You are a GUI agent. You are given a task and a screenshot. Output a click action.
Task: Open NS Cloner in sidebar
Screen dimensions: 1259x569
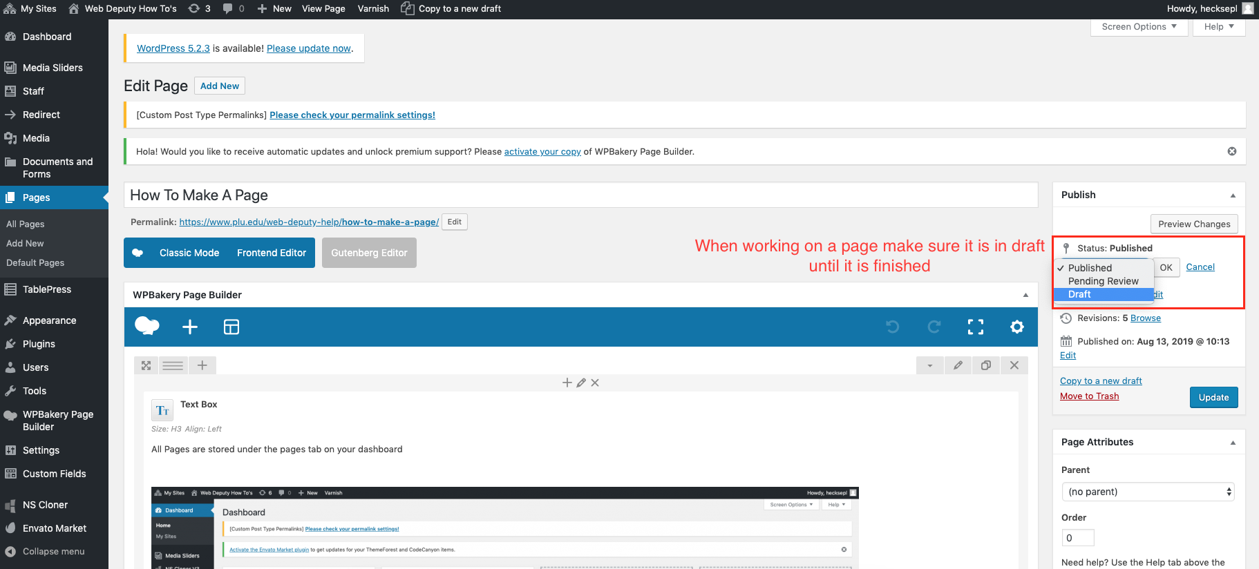point(45,505)
